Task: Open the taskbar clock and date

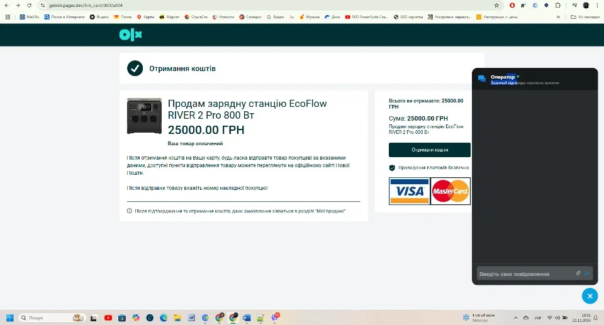Action: click(x=581, y=317)
